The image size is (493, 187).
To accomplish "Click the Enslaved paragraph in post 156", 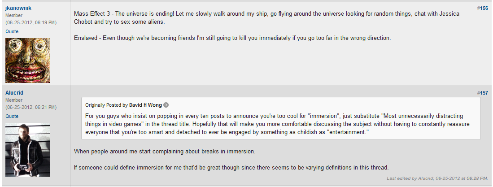I will [x=232, y=38].
